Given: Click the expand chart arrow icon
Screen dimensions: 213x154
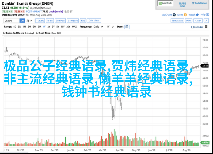Looking at the screenshot, I should point(206,21).
